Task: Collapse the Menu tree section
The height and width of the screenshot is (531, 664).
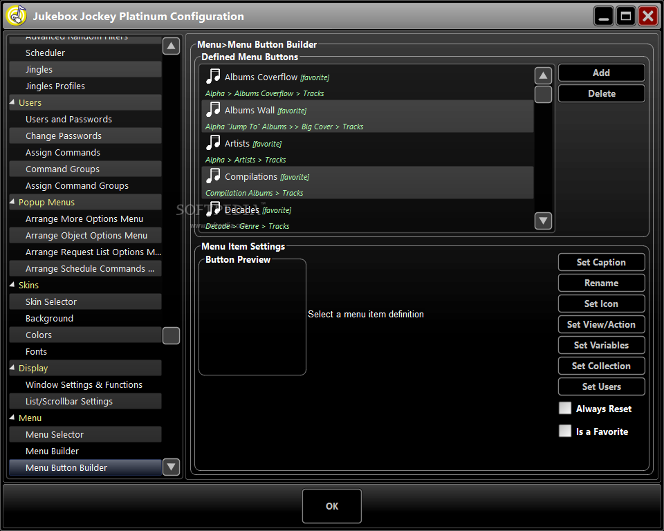Action: [x=12, y=417]
